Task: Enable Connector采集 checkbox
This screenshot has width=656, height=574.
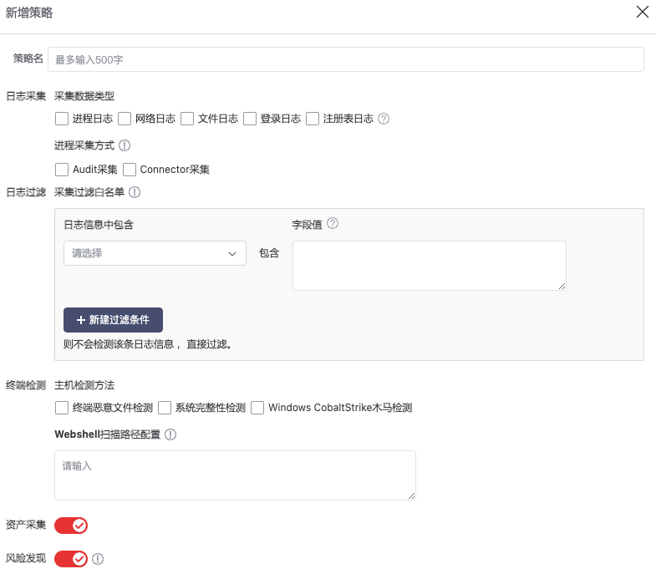Action: pyautogui.click(x=130, y=170)
